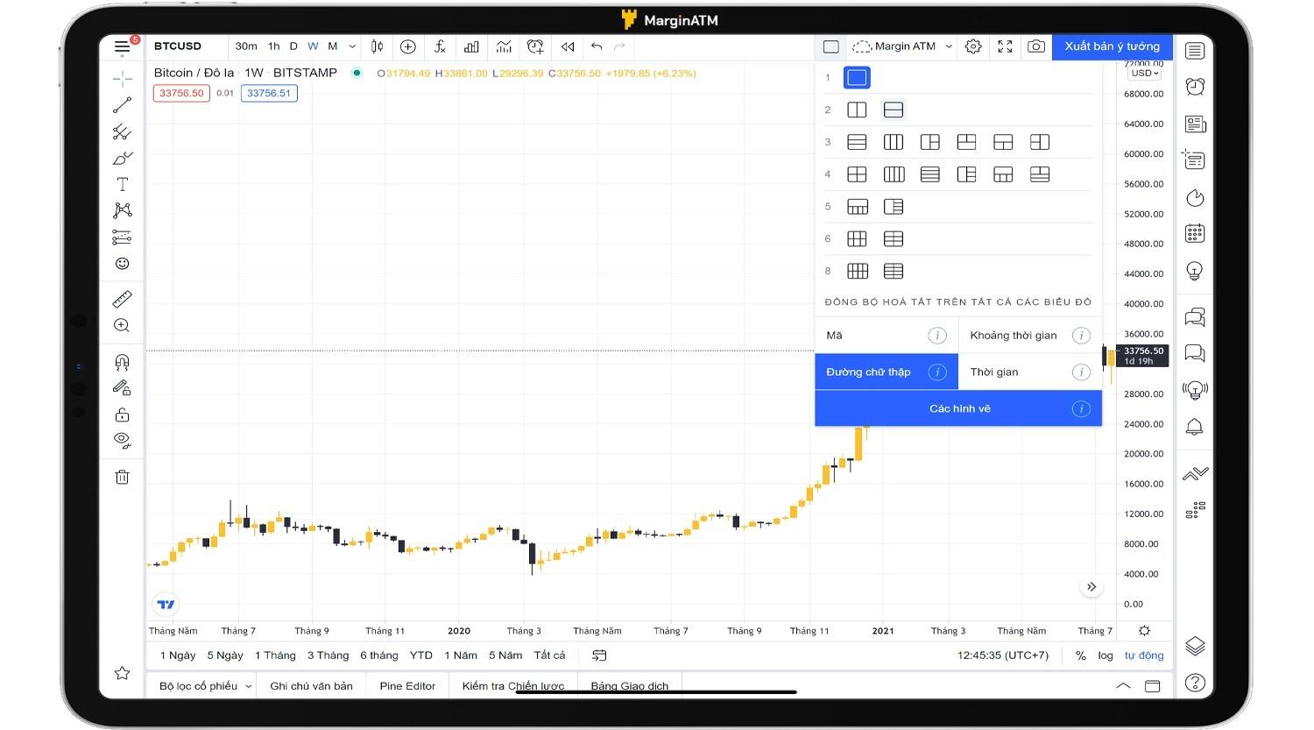Start bar replay rewind icon
Screen dimensions: 1314x730
[568, 46]
